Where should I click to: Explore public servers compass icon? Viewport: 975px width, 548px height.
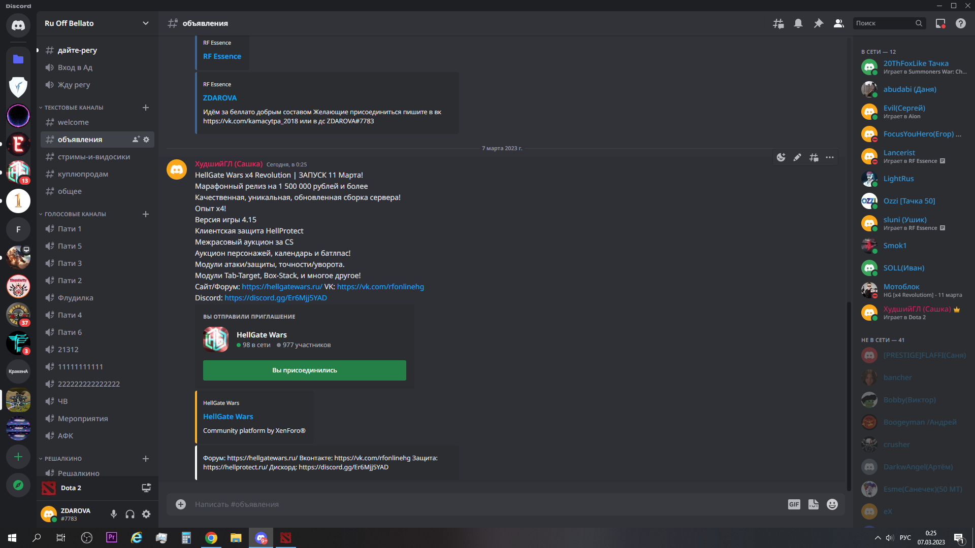18,485
